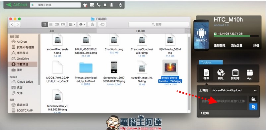The image size is (266, 130).
Task: Click 詳情 in device panel
Action: 256,46
